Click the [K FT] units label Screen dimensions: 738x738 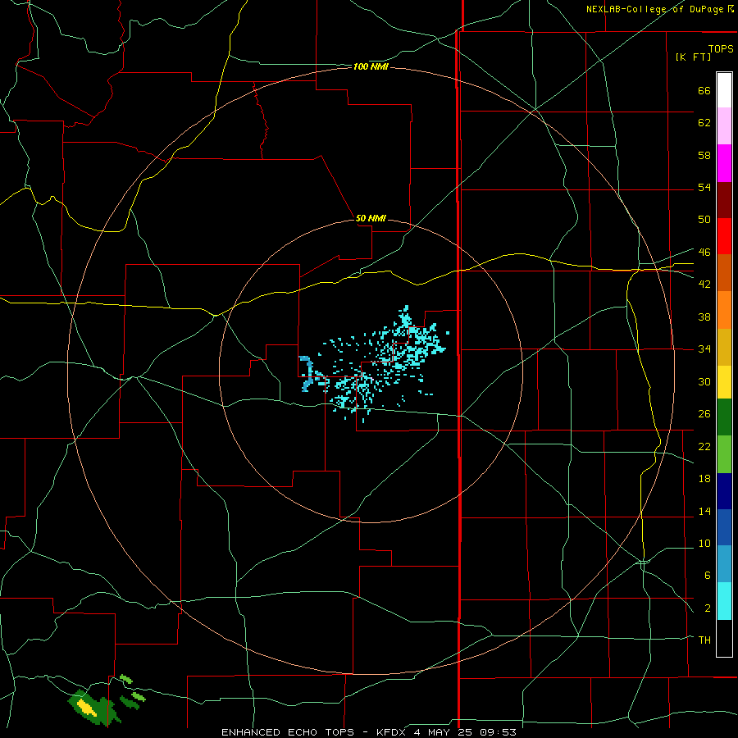pos(693,57)
